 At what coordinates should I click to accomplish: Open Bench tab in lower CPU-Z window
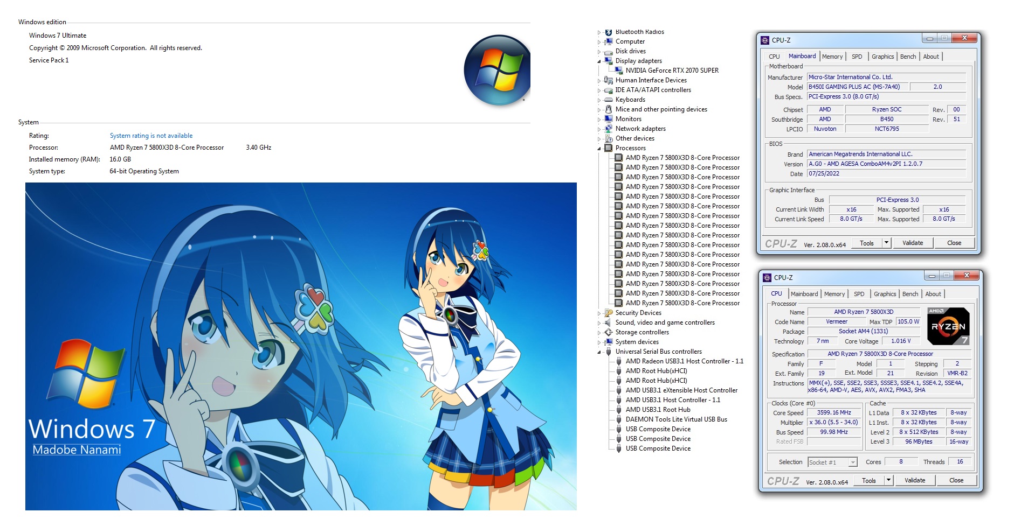pos(910,294)
